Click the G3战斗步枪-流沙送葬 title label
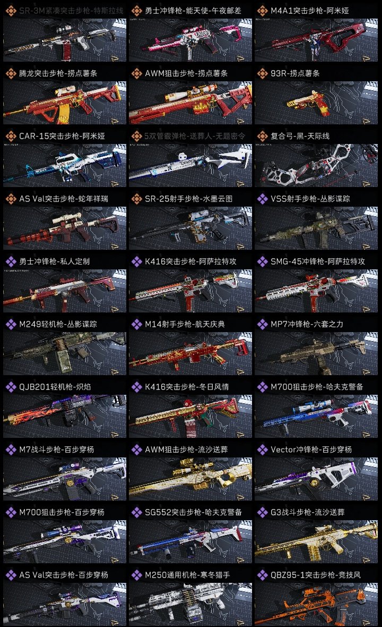This screenshot has height=627, width=382. [308, 512]
